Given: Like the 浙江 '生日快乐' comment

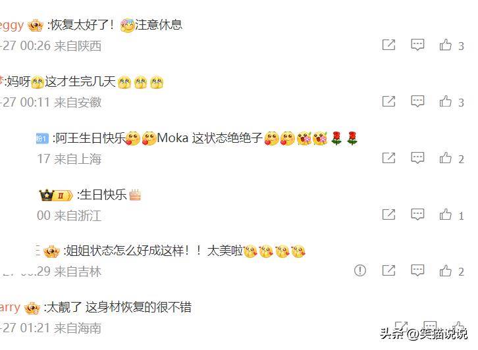Looking at the screenshot, I should coord(445,214).
